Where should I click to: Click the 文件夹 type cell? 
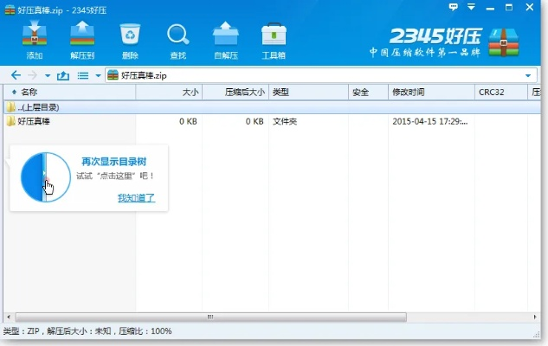[x=285, y=121]
